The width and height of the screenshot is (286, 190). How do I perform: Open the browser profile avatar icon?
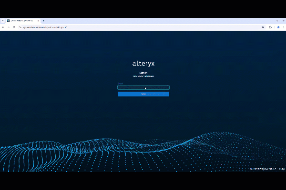pyautogui.click(x=278, y=27)
